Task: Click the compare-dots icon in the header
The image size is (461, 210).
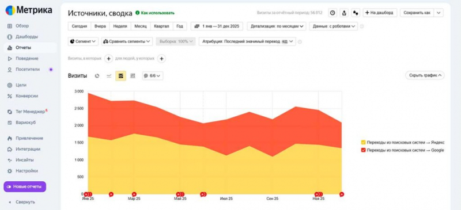Action: [x=356, y=13]
